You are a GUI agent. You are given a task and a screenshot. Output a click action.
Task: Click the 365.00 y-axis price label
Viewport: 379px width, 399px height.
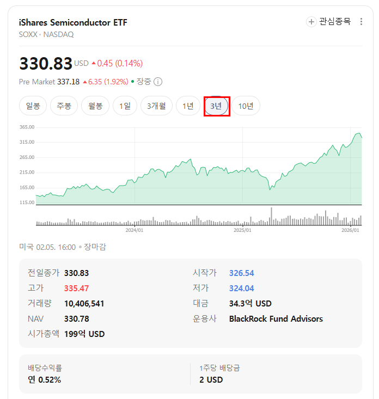pyautogui.click(x=27, y=127)
